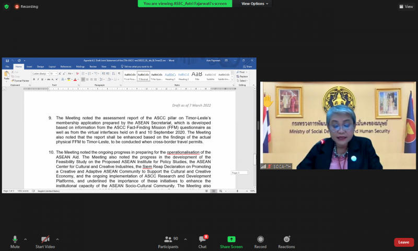This screenshot has width=418, height=251.
Task: Click the Word vertical scrollbar thumb
Action: click(254, 159)
